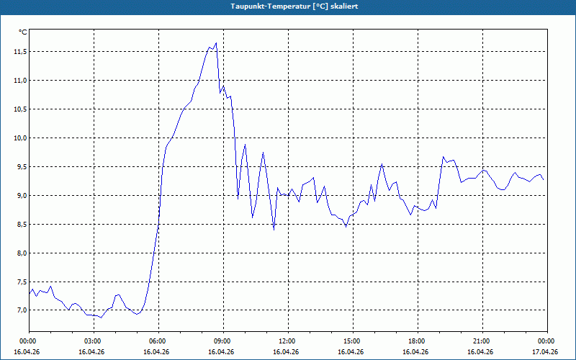Screen dimensions: 576x360
Task: Click the 17.04.26 date label
Action: pyautogui.click(x=545, y=352)
